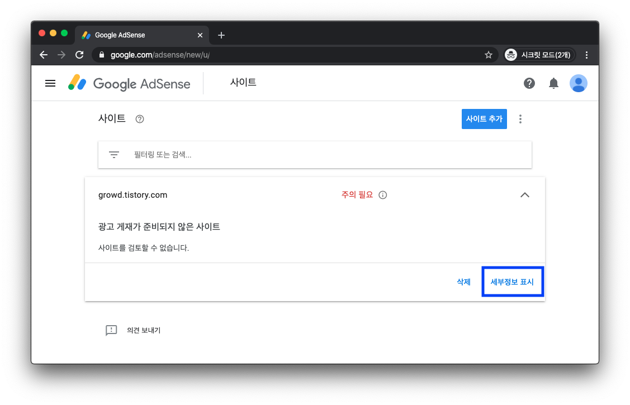
Task: Click the macOS green fullscreen button
Action: tap(64, 34)
